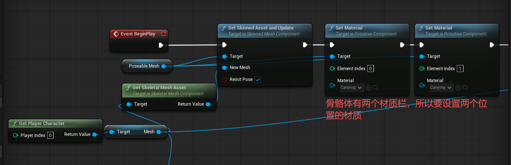The width and height of the screenshot is (511, 165).
Task: Click the Event BeginPlay delegate pin
Action: [163, 34]
